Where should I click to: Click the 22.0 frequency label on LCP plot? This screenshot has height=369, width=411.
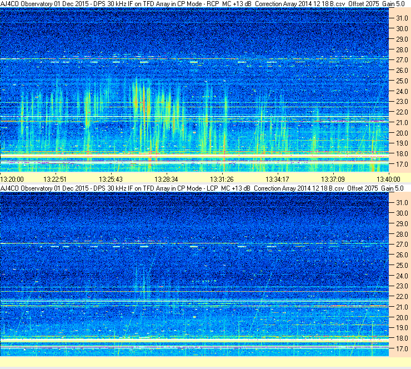[402, 297]
